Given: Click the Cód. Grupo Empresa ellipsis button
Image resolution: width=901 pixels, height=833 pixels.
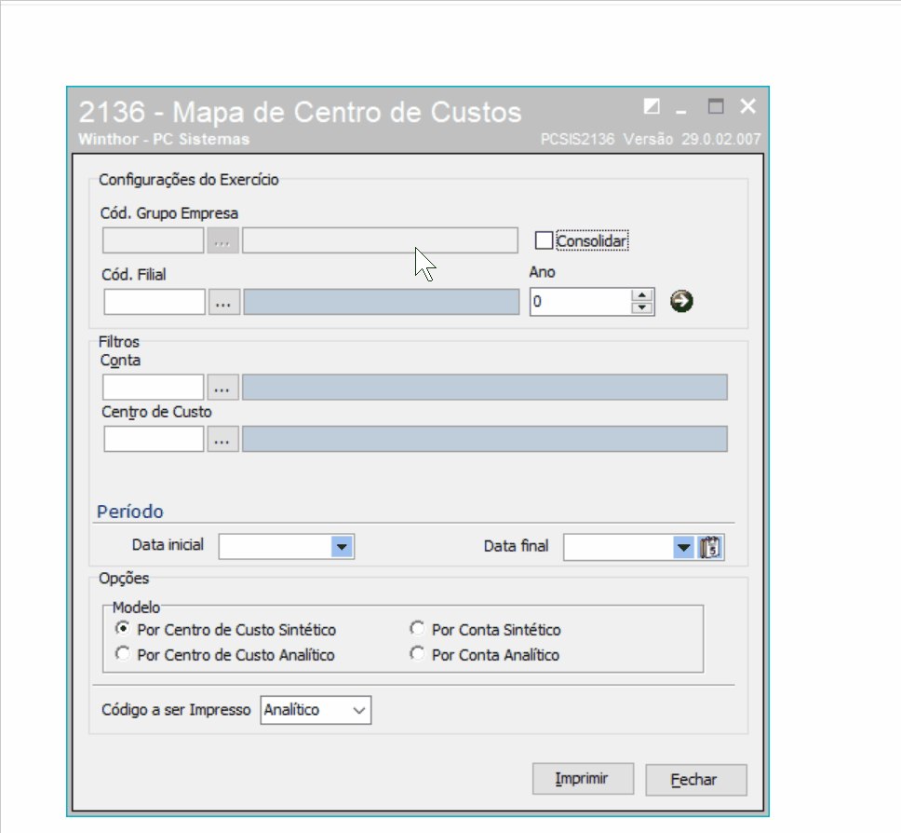Looking at the screenshot, I should tap(222, 240).
